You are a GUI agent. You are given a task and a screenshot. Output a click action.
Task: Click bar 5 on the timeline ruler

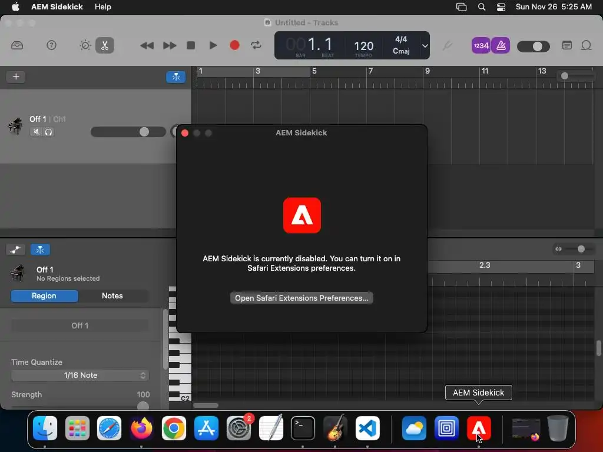(314, 71)
